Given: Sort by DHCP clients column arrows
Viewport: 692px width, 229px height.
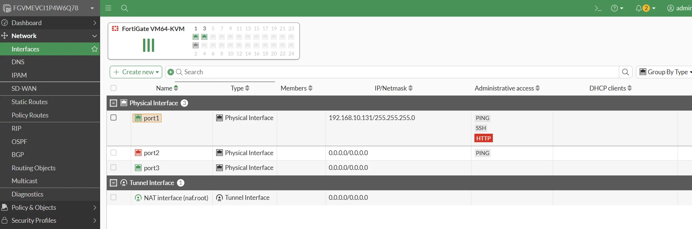Looking at the screenshot, I should [630, 88].
